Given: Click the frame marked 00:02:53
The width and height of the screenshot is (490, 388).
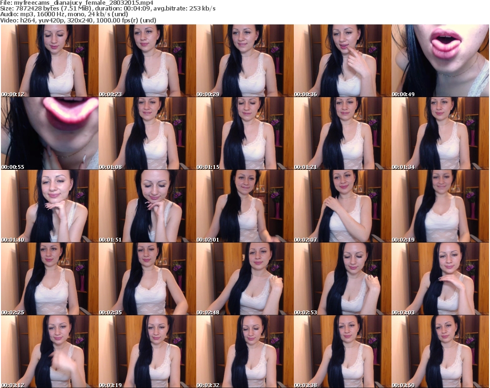Looking at the screenshot, I should coord(343,278).
